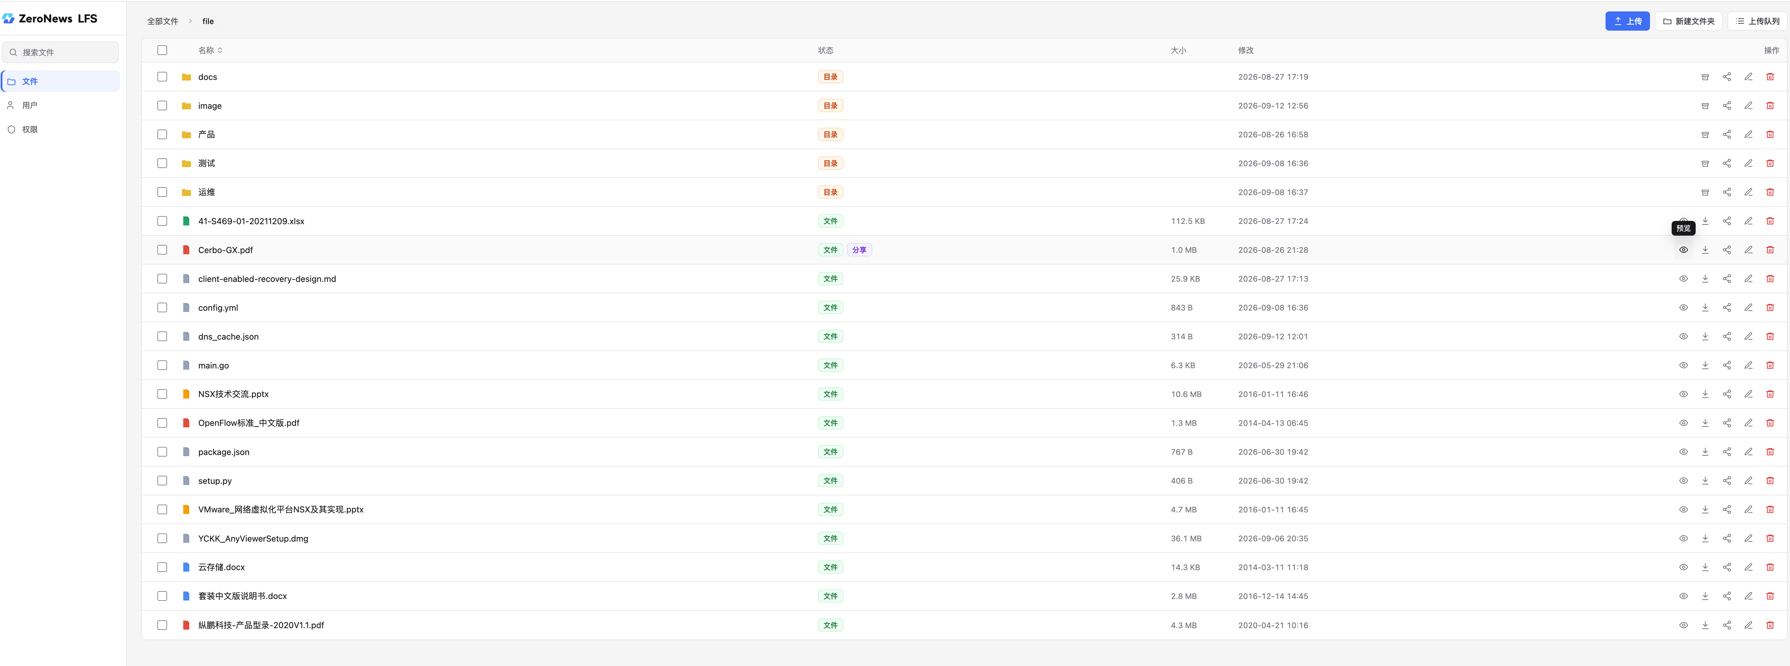The image size is (1790, 666).
Task: Sort files by the 名称 column arrows
Action: click(220, 50)
